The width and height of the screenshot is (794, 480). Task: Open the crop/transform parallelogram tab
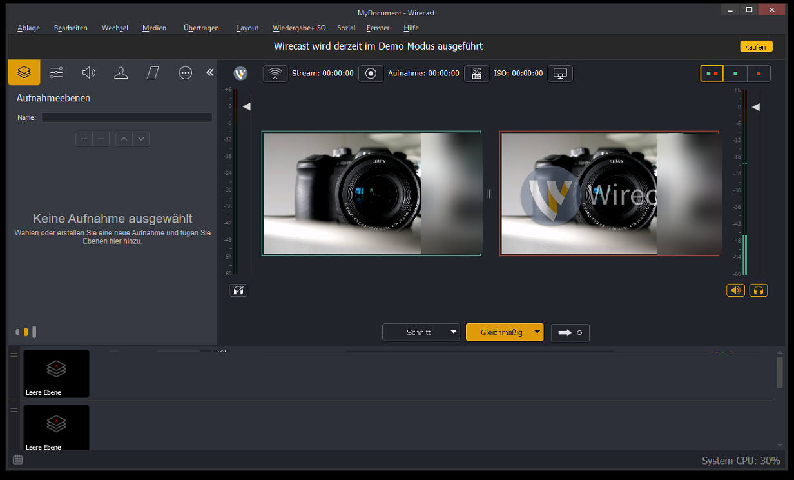pyautogui.click(x=153, y=73)
